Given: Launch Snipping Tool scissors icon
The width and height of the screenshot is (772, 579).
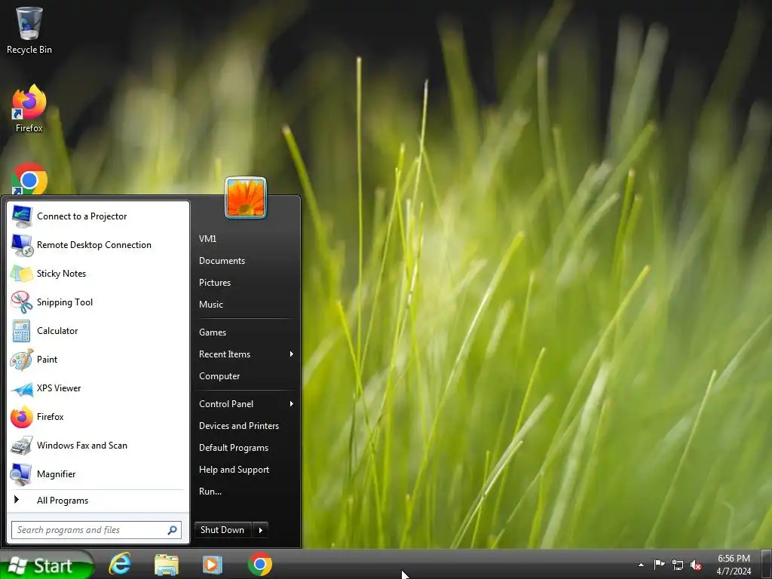Looking at the screenshot, I should (x=22, y=302).
